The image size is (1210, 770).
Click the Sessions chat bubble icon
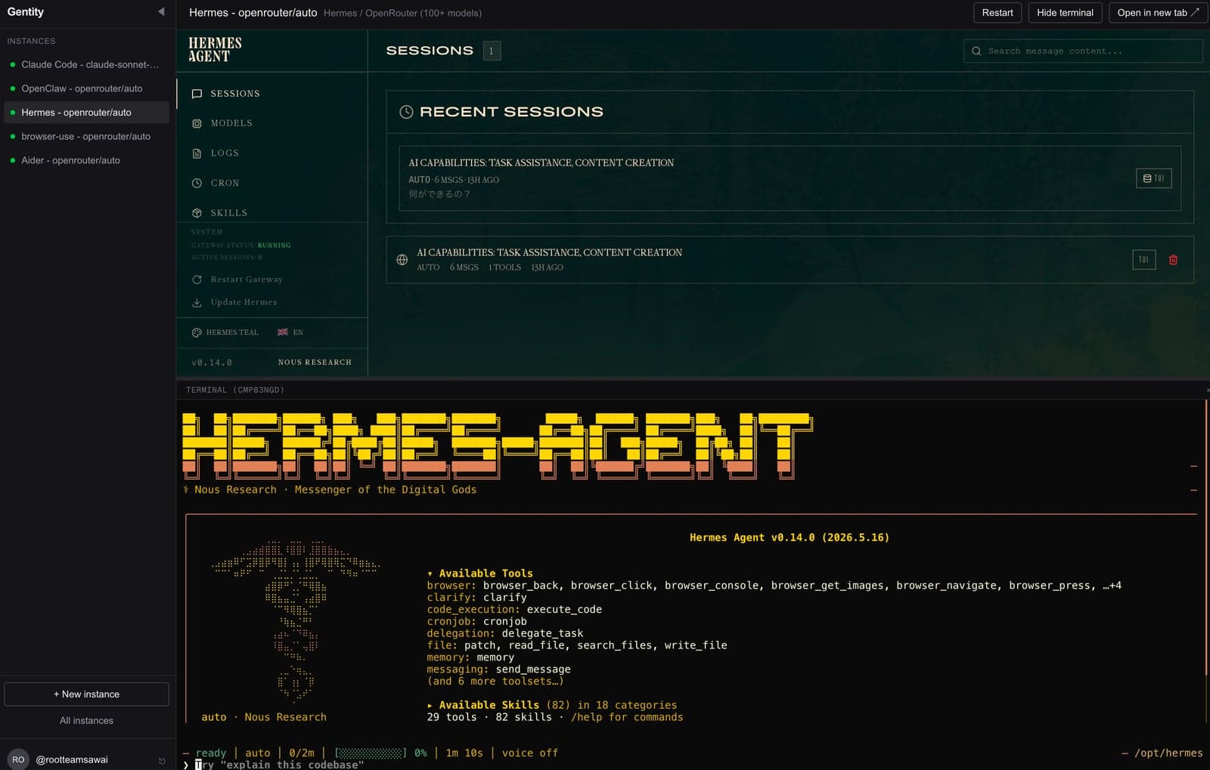click(x=197, y=94)
